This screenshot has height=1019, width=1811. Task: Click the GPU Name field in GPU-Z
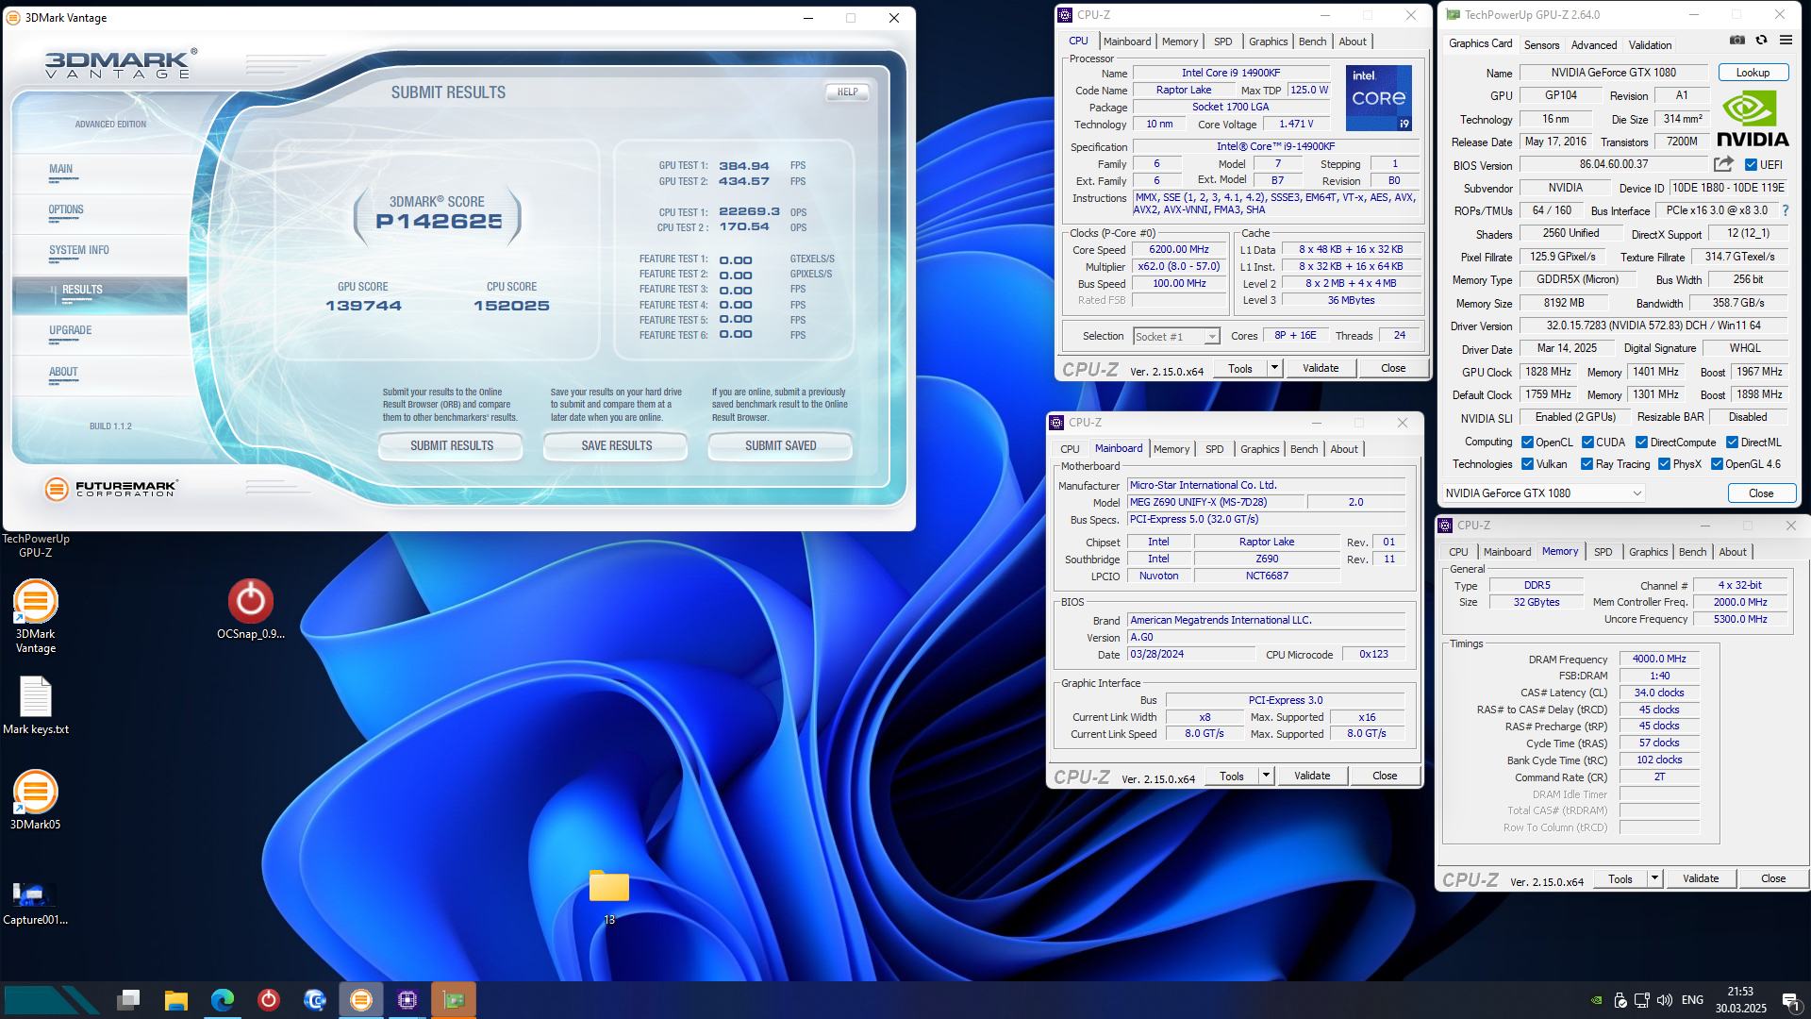coord(1613,73)
